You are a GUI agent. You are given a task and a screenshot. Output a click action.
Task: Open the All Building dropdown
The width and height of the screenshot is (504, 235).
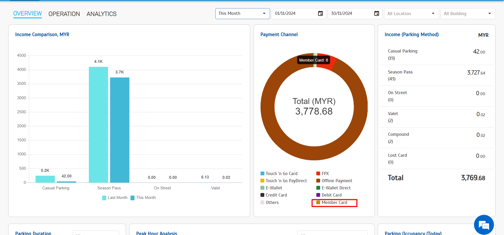point(467,14)
